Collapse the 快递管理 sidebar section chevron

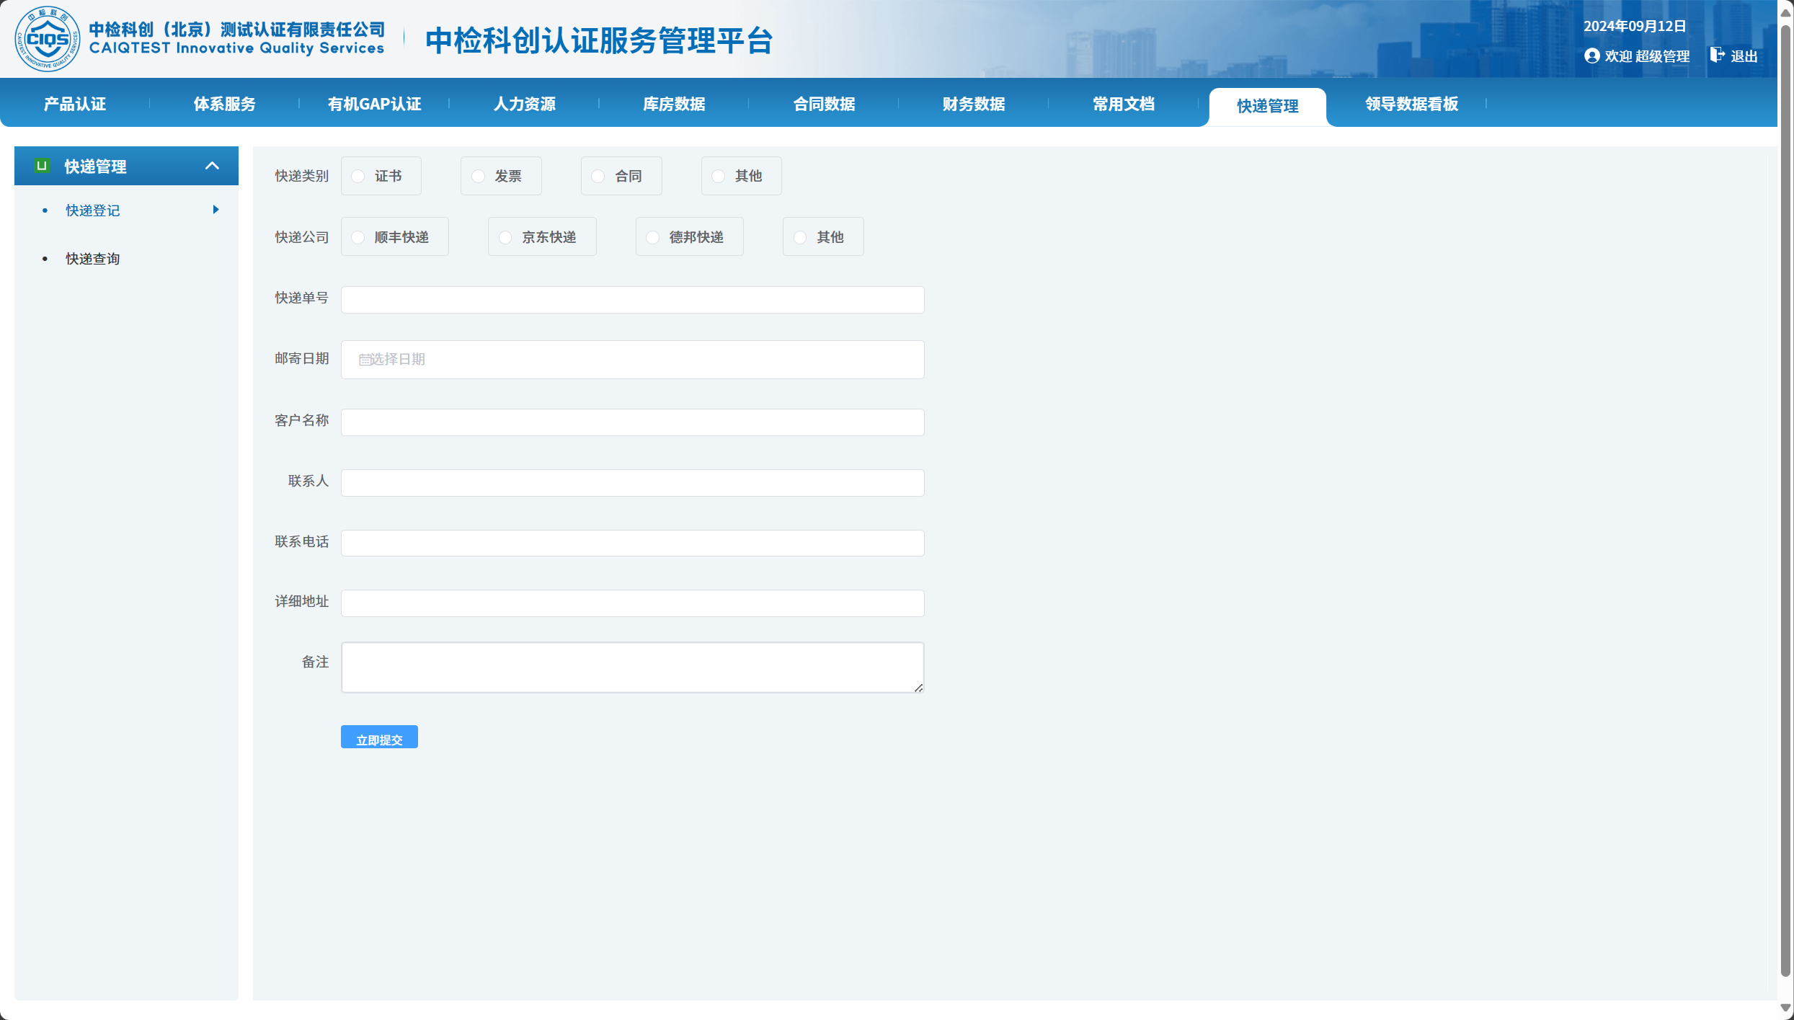tap(212, 166)
